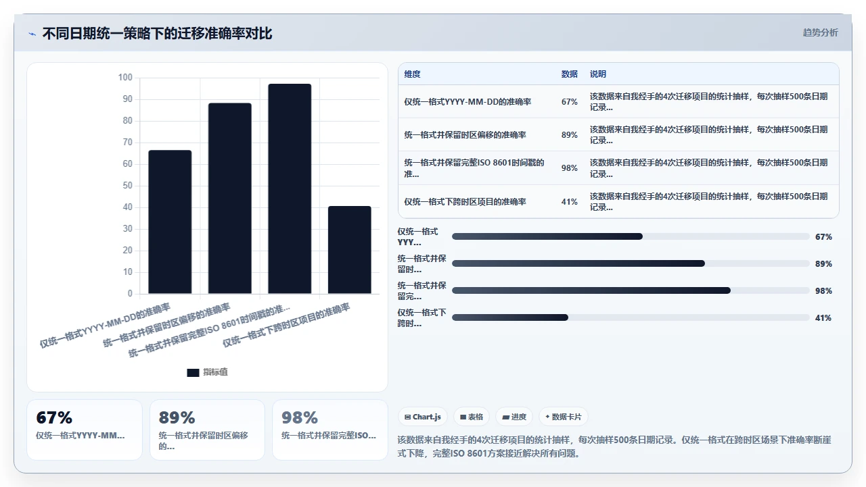Click the 98% value in the table

coord(570,168)
